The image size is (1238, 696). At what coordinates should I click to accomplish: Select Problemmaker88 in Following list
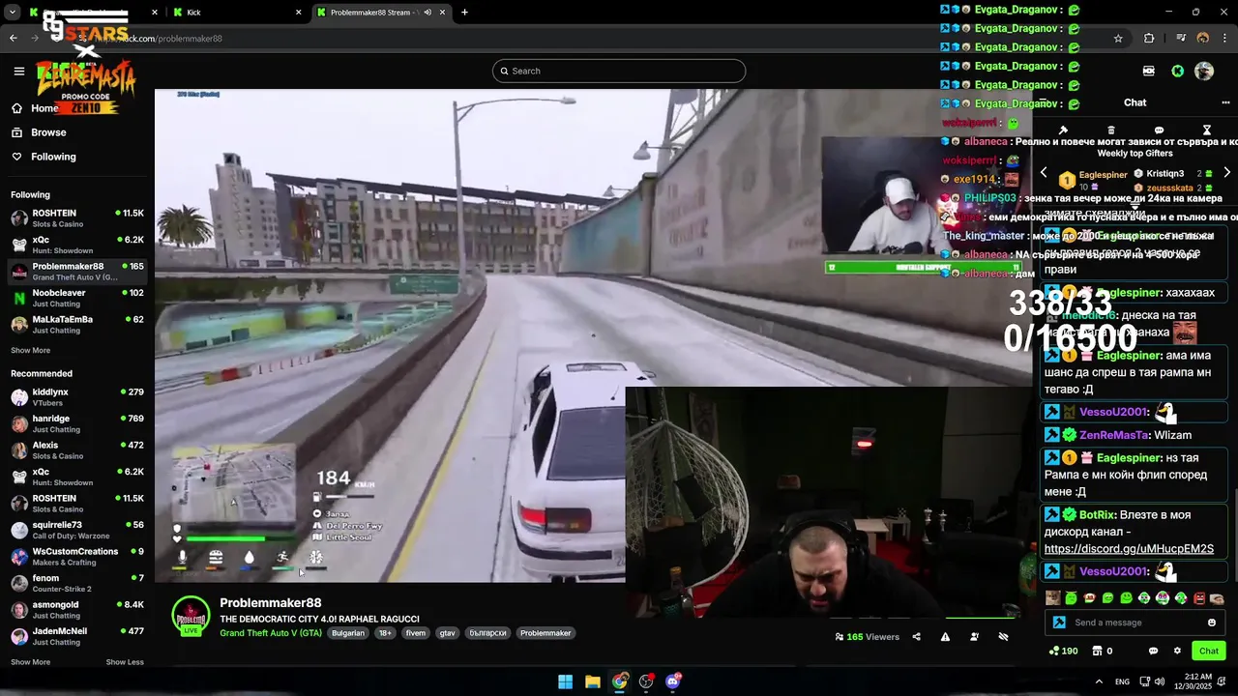(77, 272)
